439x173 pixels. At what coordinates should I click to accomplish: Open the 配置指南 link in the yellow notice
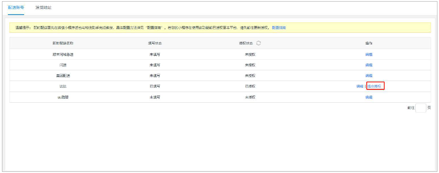(x=279, y=28)
